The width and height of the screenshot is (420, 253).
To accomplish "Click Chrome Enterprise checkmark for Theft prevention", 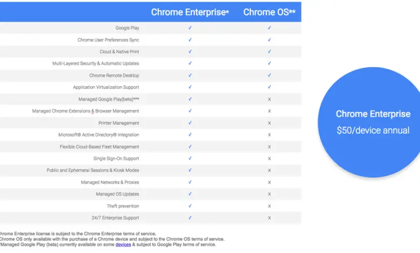I will tap(190, 206).
